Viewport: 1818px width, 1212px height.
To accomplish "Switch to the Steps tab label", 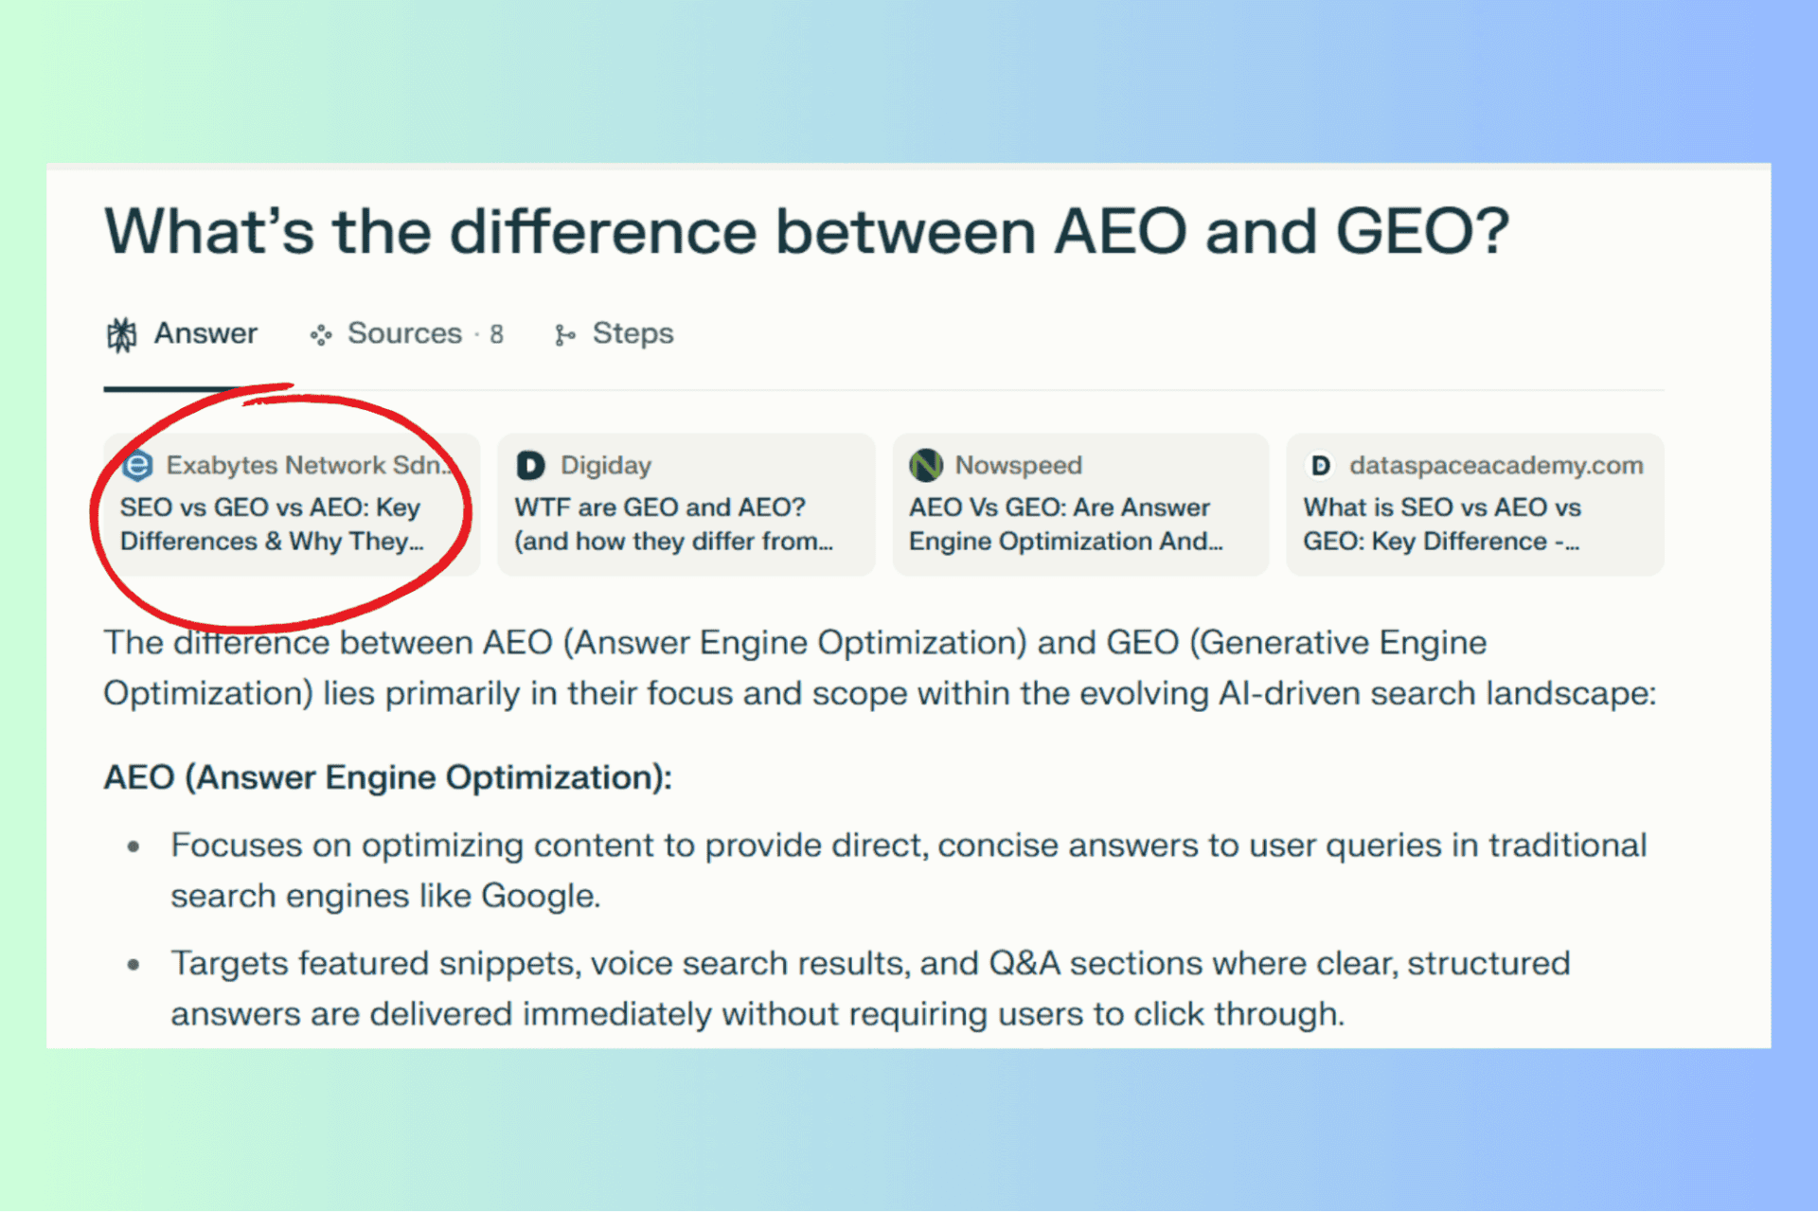I will tap(633, 333).
